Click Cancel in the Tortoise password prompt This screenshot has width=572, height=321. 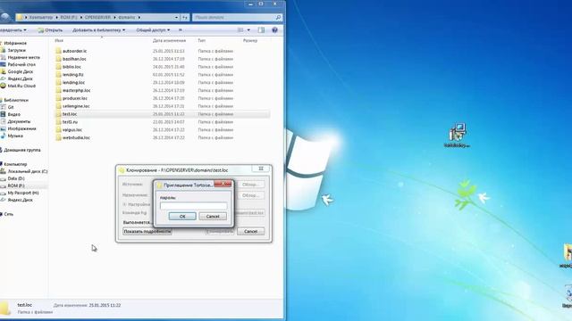[x=213, y=216]
